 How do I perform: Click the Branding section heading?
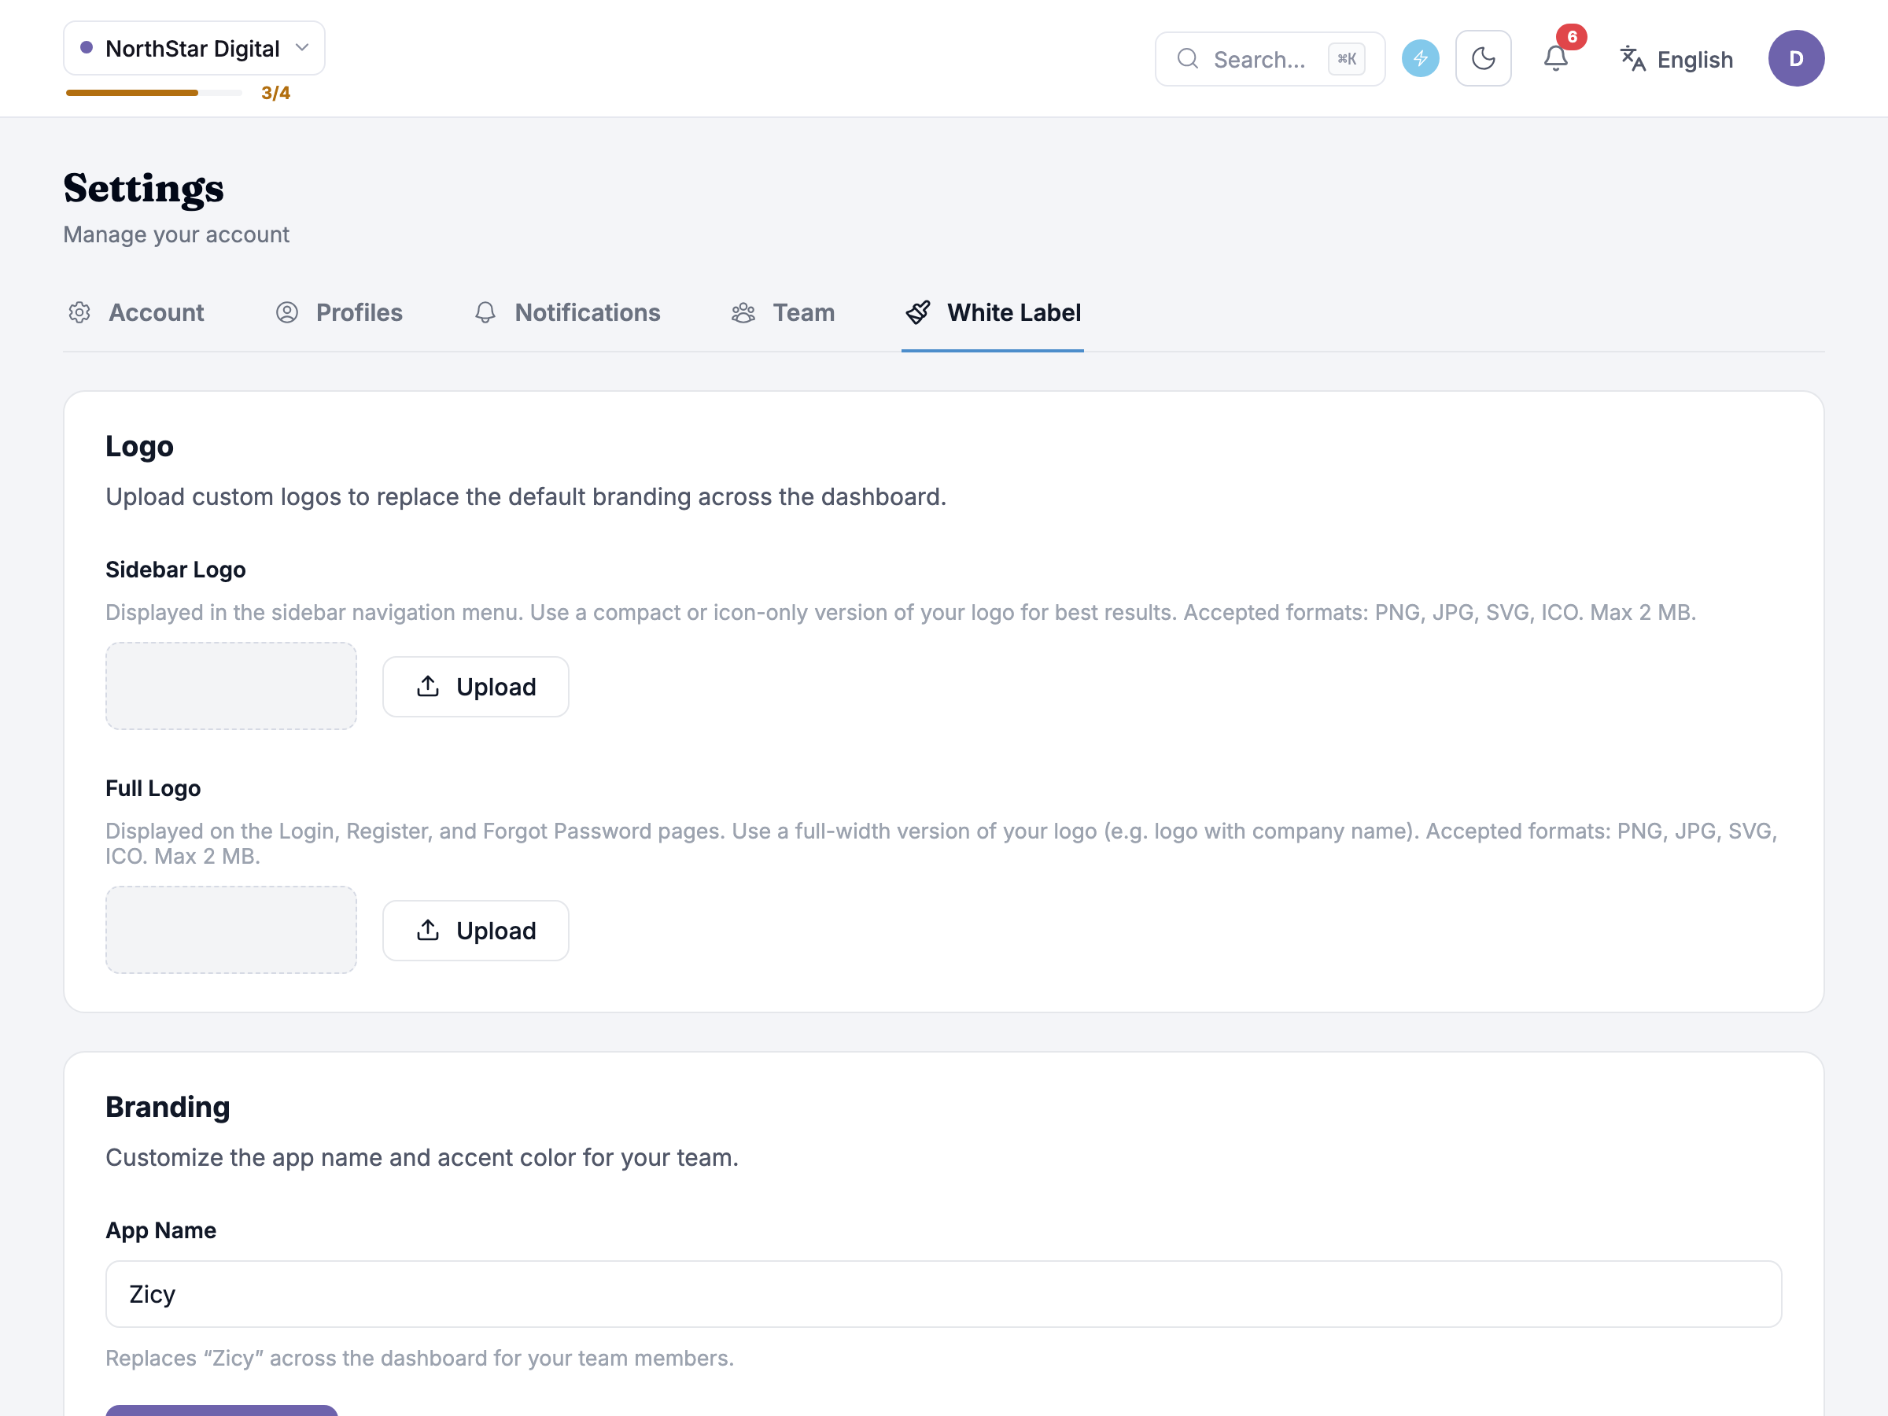point(168,1107)
